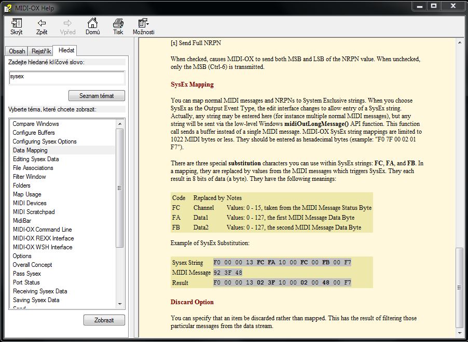Click the search keyword input field
The height and width of the screenshot is (342, 468).
pos(67,78)
